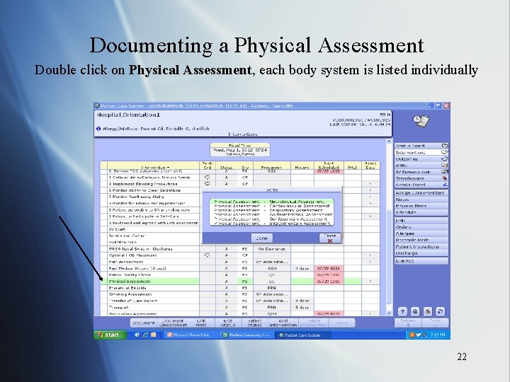Select the Interventions panel button
The width and height of the screenshot is (510, 382).
coord(421,152)
